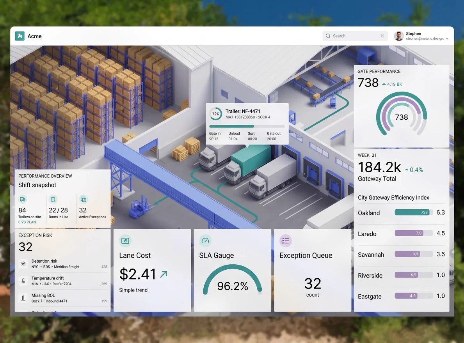This screenshot has height=343, width=464.
Task: Focus the Search input field
Action: click(x=355, y=36)
